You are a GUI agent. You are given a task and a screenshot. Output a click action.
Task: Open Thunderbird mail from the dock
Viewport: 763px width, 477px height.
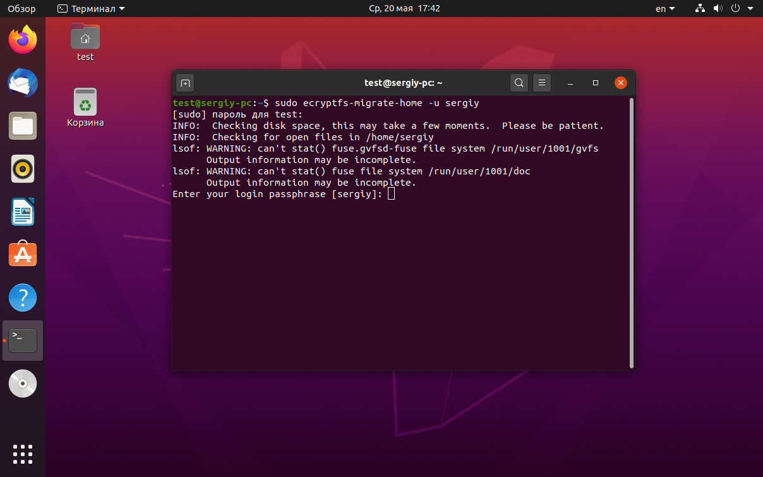[23, 83]
